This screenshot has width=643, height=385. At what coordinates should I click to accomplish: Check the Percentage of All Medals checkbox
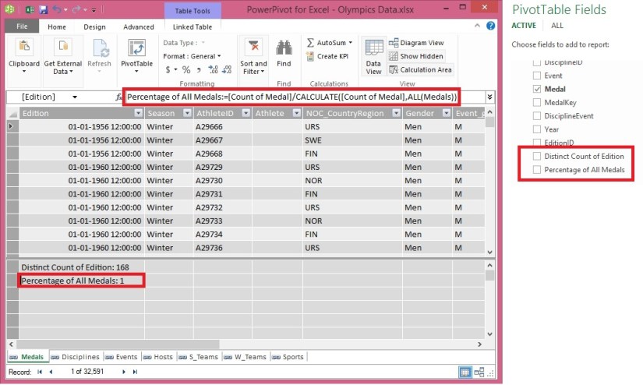coord(537,170)
